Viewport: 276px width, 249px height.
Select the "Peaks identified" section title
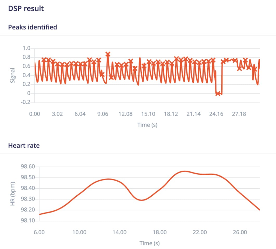32,27
